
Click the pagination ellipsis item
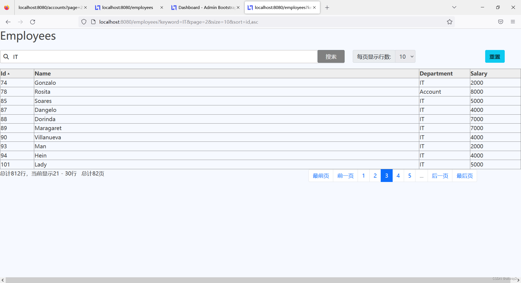[422, 176]
